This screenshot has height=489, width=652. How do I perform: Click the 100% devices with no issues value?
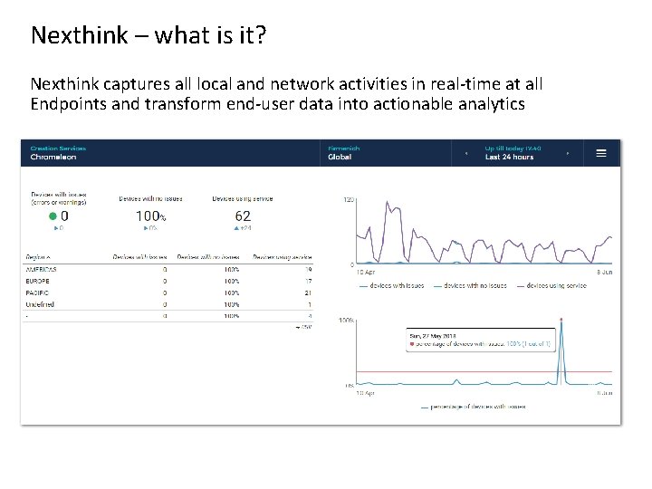point(151,216)
